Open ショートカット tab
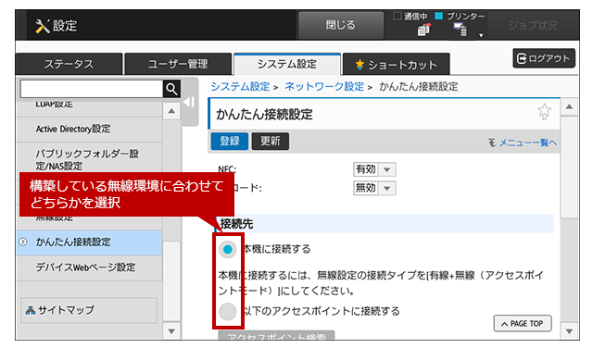593x348 pixels. coord(396,64)
